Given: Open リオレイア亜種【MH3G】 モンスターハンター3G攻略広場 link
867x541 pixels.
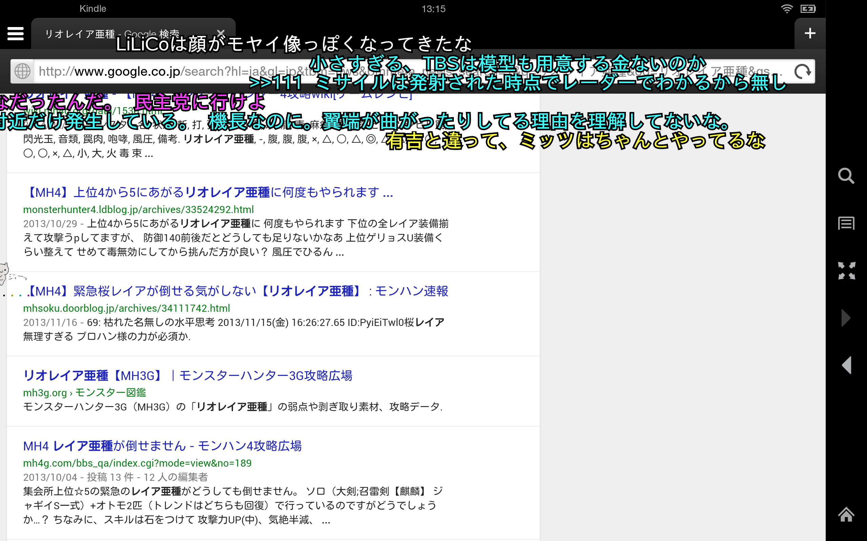Looking at the screenshot, I should pos(188,376).
